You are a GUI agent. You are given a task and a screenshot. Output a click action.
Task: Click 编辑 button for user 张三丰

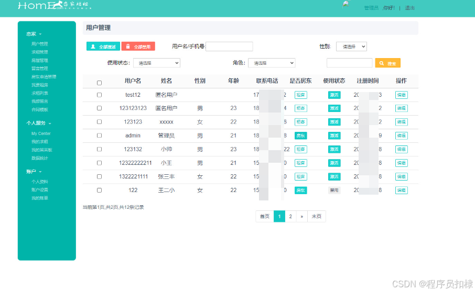[x=402, y=176]
